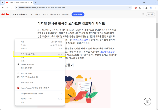This screenshot has width=158, height=110.
Task: Expand Google에서 이미지 설명 가져오기 submenu arrow
Action: 61,93
